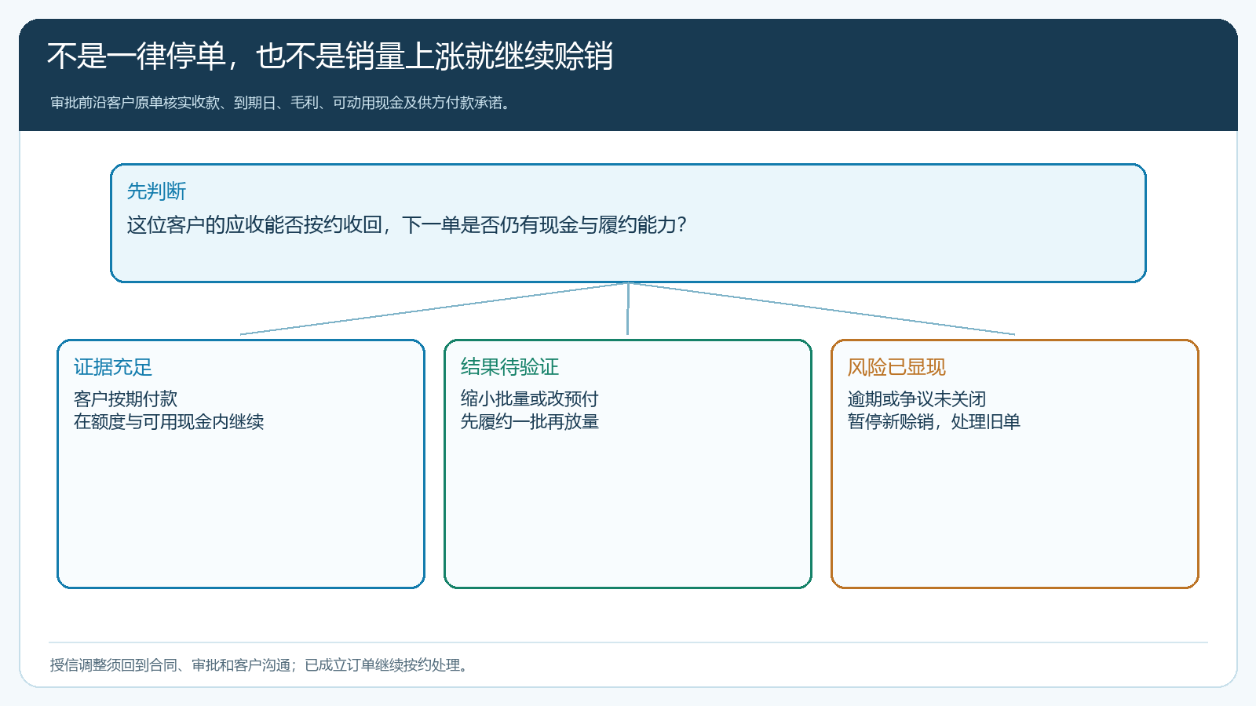Select the line 暂停新赊销，处理旧单
The height and width of the screenshot is (706, 1256).
coord(934,422)
